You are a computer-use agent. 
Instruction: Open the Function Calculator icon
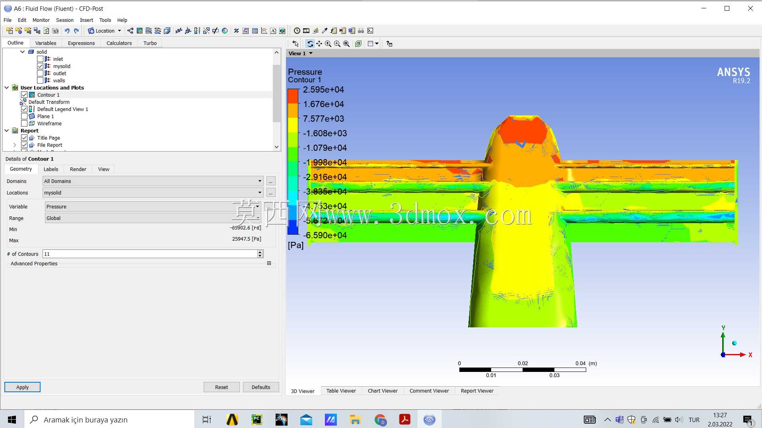coord(334,31)
